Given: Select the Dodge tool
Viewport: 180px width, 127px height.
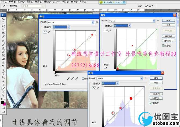Looking at the screenshot, I should pos(3,66).
